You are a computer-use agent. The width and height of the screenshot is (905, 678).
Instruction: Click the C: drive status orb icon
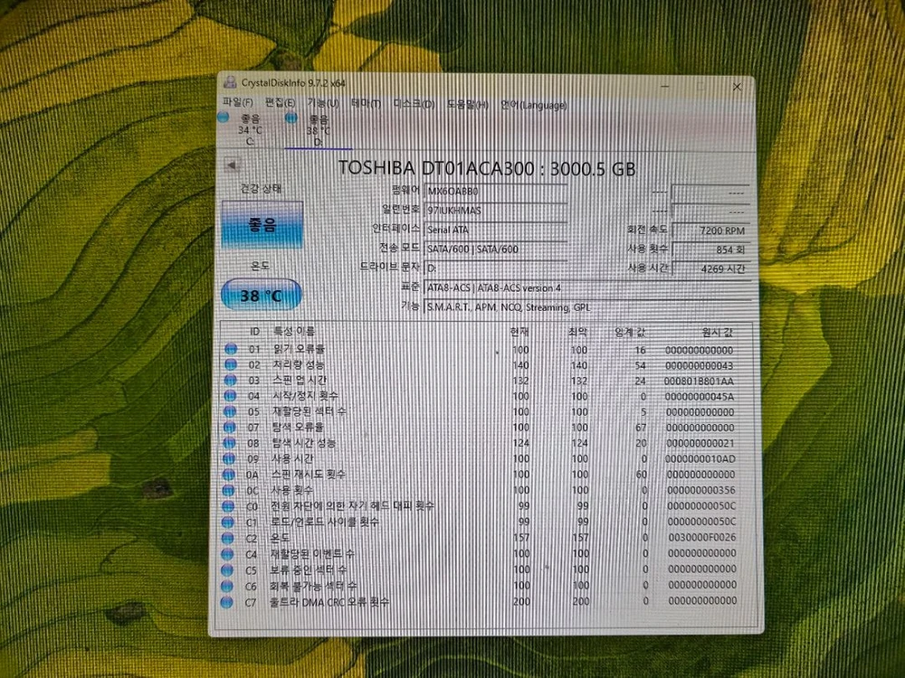click(224, 118)
